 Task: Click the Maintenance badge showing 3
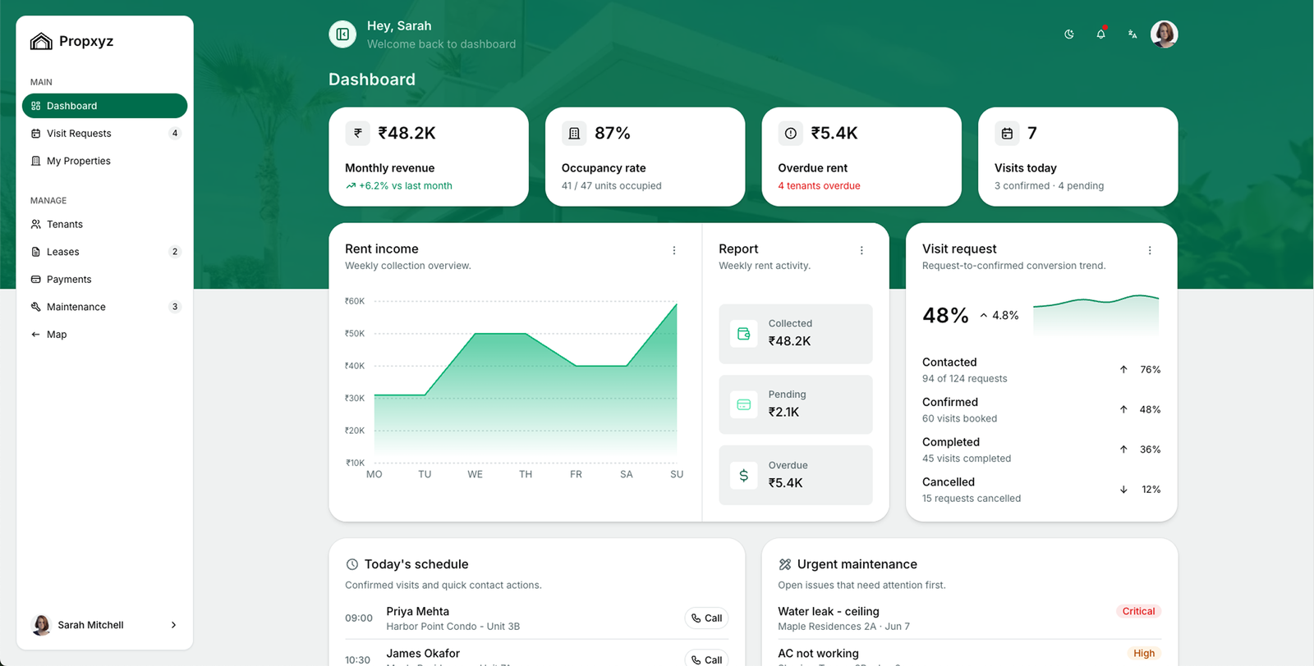tap(175, 307)
